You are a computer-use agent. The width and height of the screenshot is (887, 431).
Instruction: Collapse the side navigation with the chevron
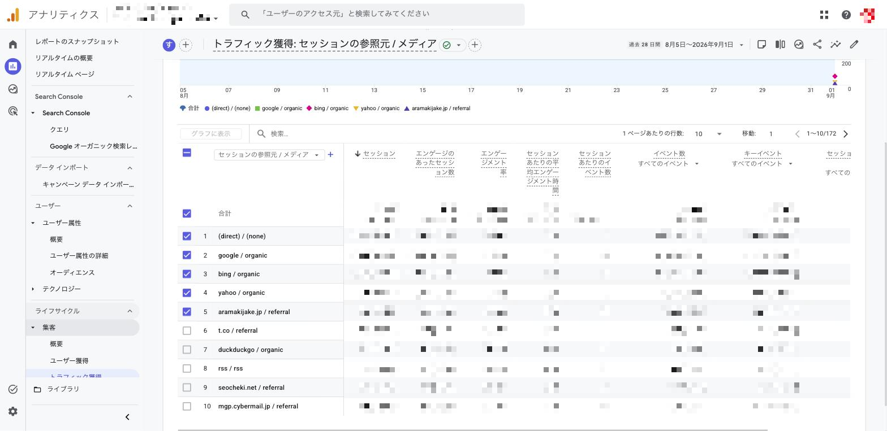tap(127, 417)
